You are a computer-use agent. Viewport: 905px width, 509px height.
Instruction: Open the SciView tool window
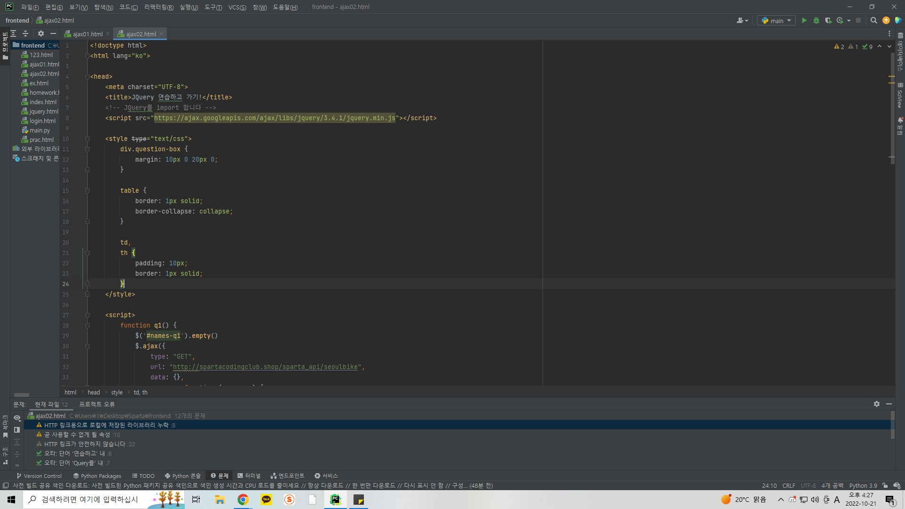(x=900, y=96)
